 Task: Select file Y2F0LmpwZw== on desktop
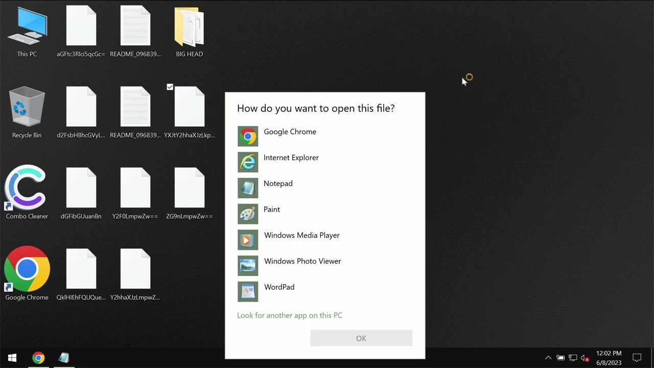(135, 194)
